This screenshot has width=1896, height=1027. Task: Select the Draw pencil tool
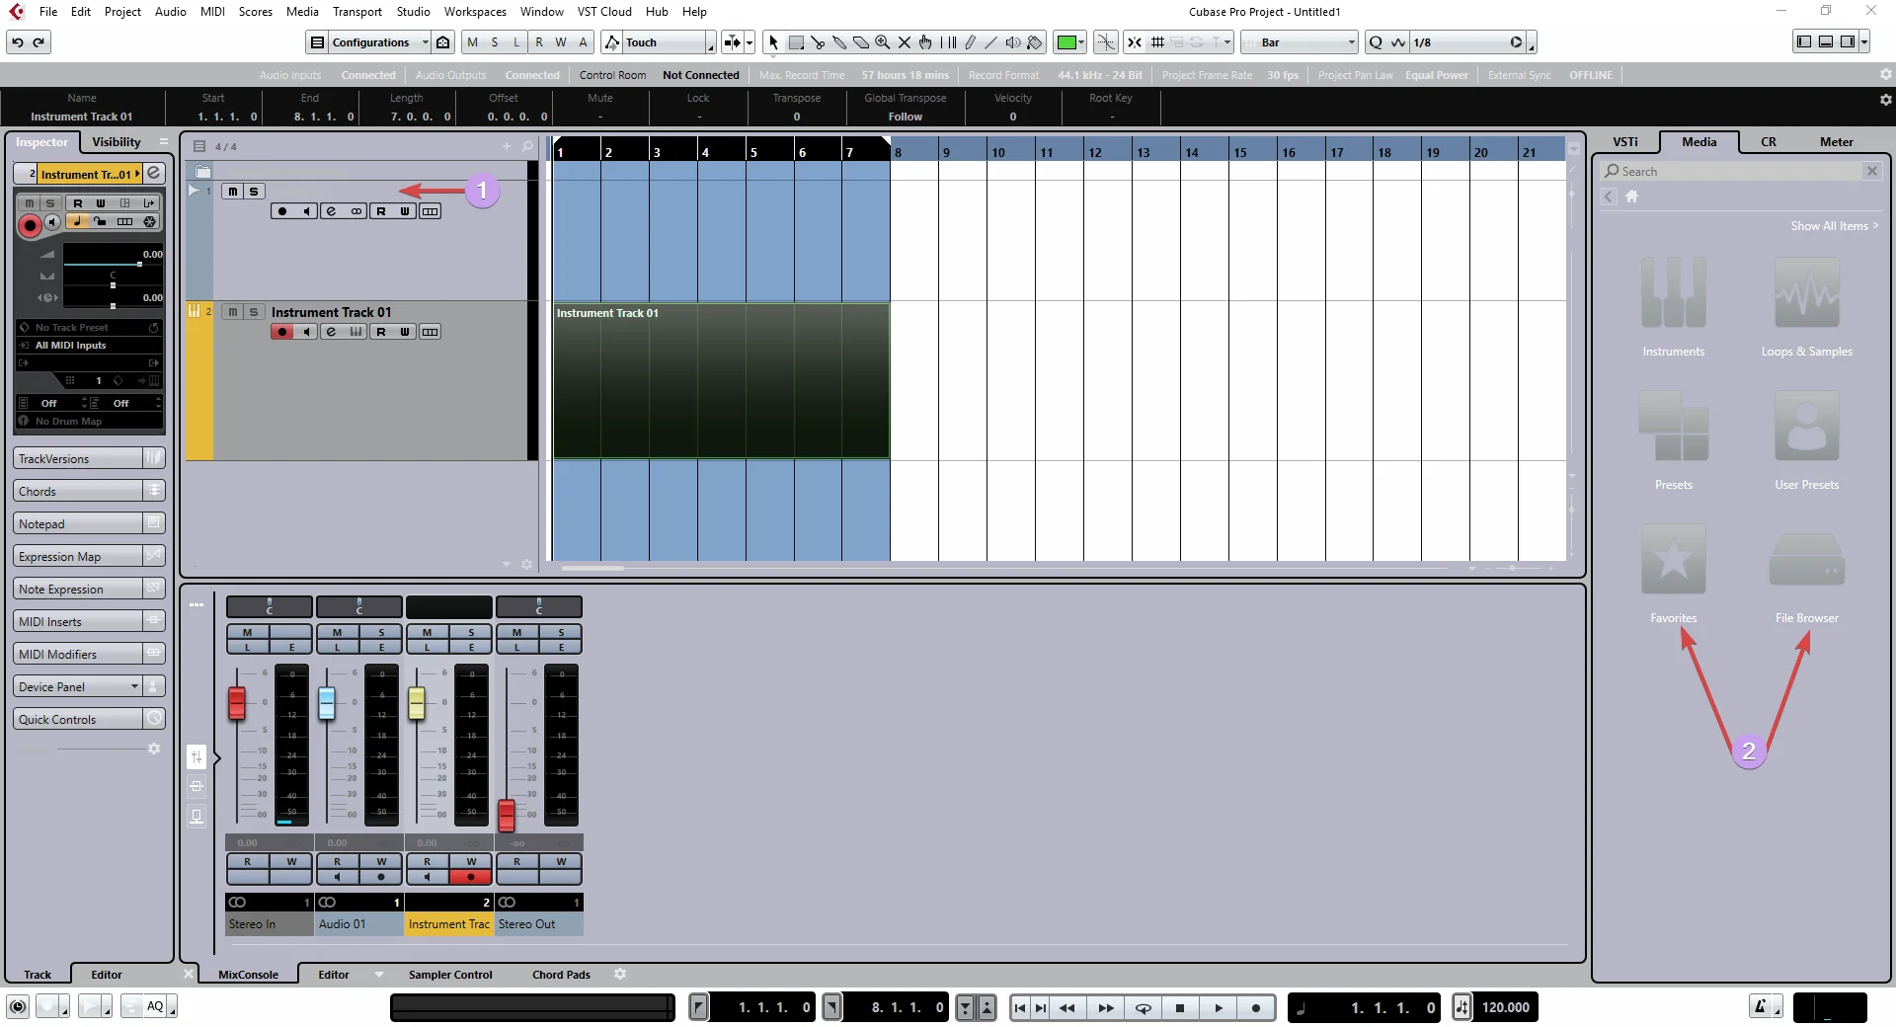[x=970, y=42]
